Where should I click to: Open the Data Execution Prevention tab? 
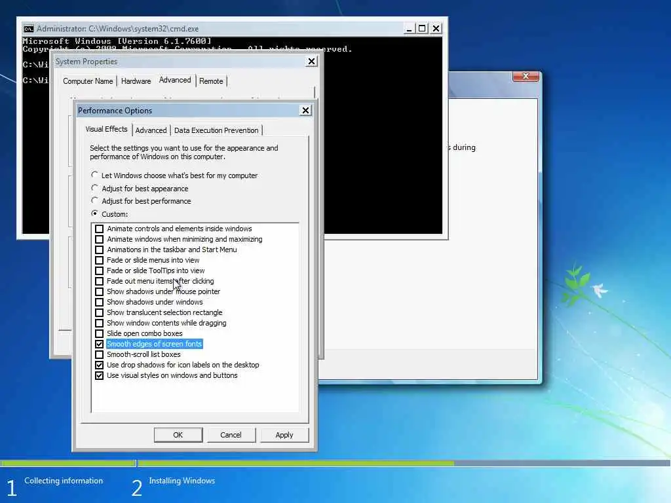click(x=216, y=130)
